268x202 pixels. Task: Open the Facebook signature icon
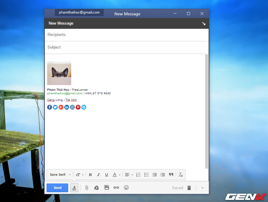tap(49, 107)
